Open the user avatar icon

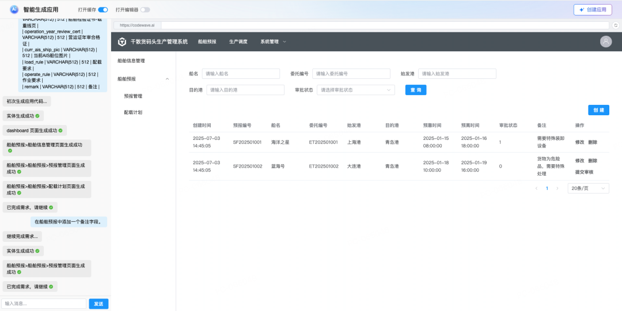606,41
